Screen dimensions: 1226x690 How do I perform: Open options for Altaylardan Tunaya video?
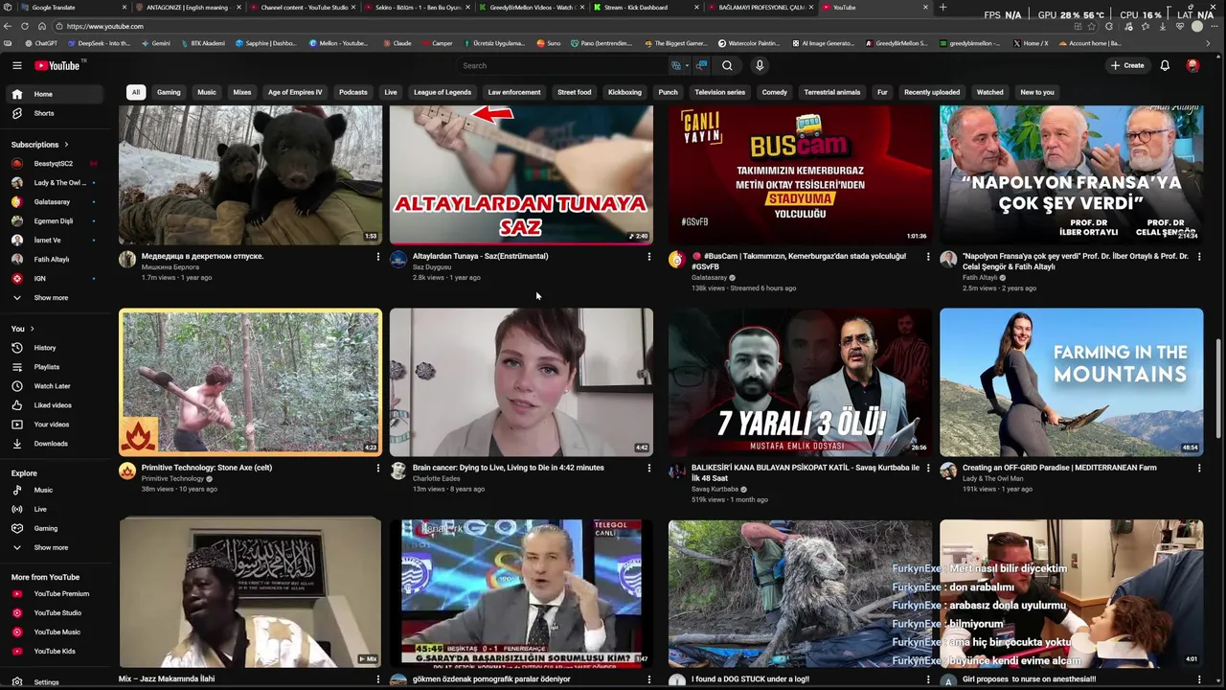[x=648, y=256]
